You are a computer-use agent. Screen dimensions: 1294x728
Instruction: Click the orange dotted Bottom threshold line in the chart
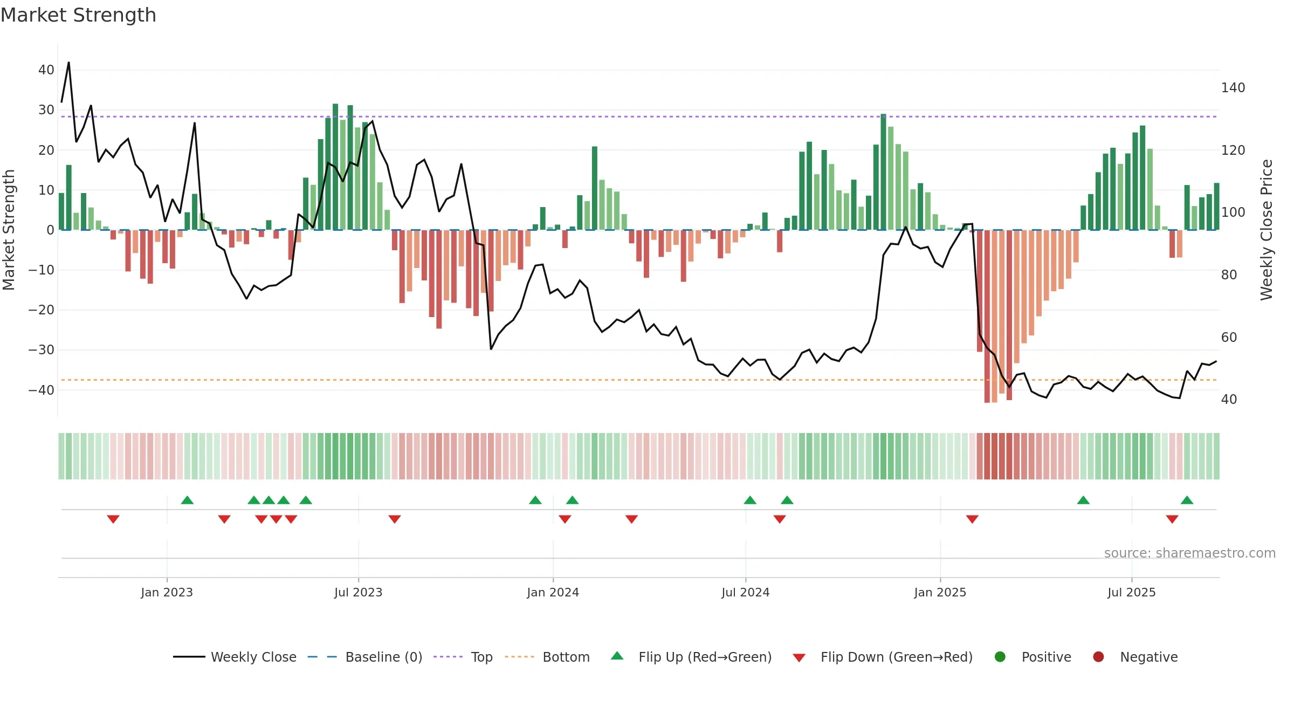(639, 380)
